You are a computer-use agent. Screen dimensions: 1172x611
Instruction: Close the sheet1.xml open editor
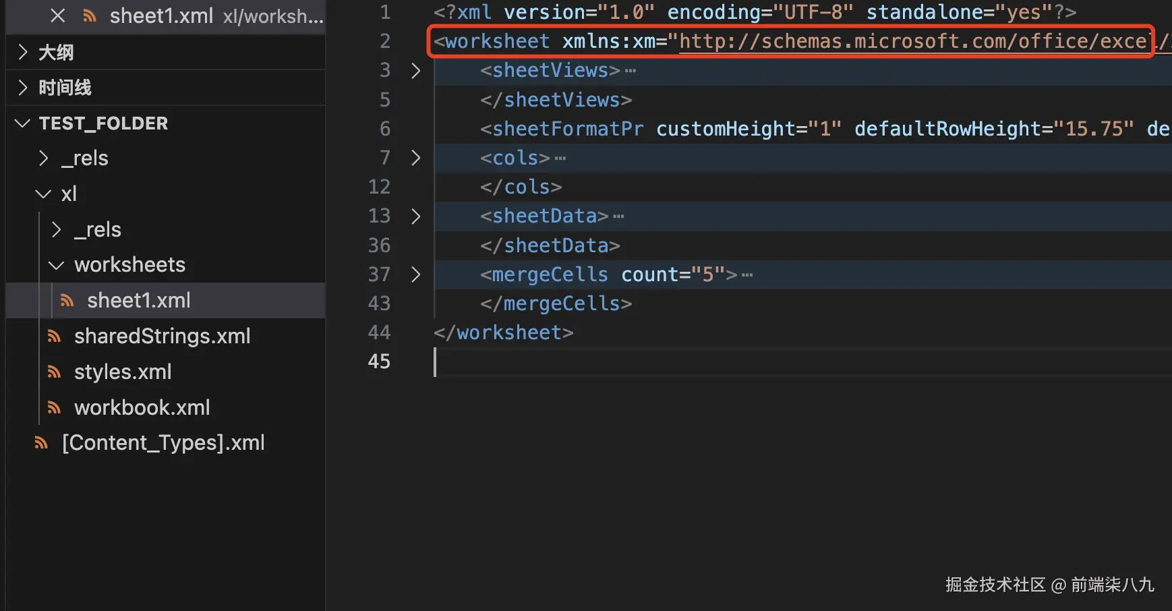click(58, 16)
